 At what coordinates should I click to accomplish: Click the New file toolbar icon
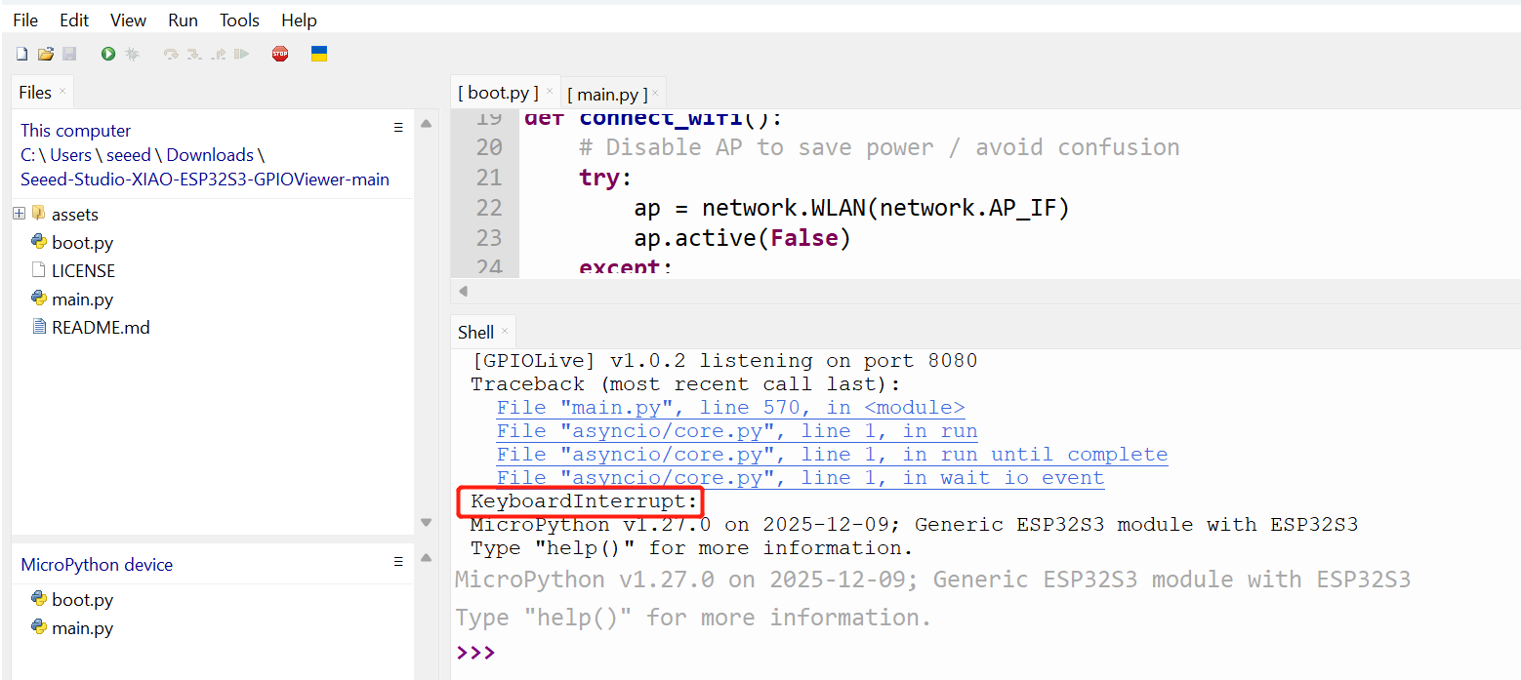21,55
